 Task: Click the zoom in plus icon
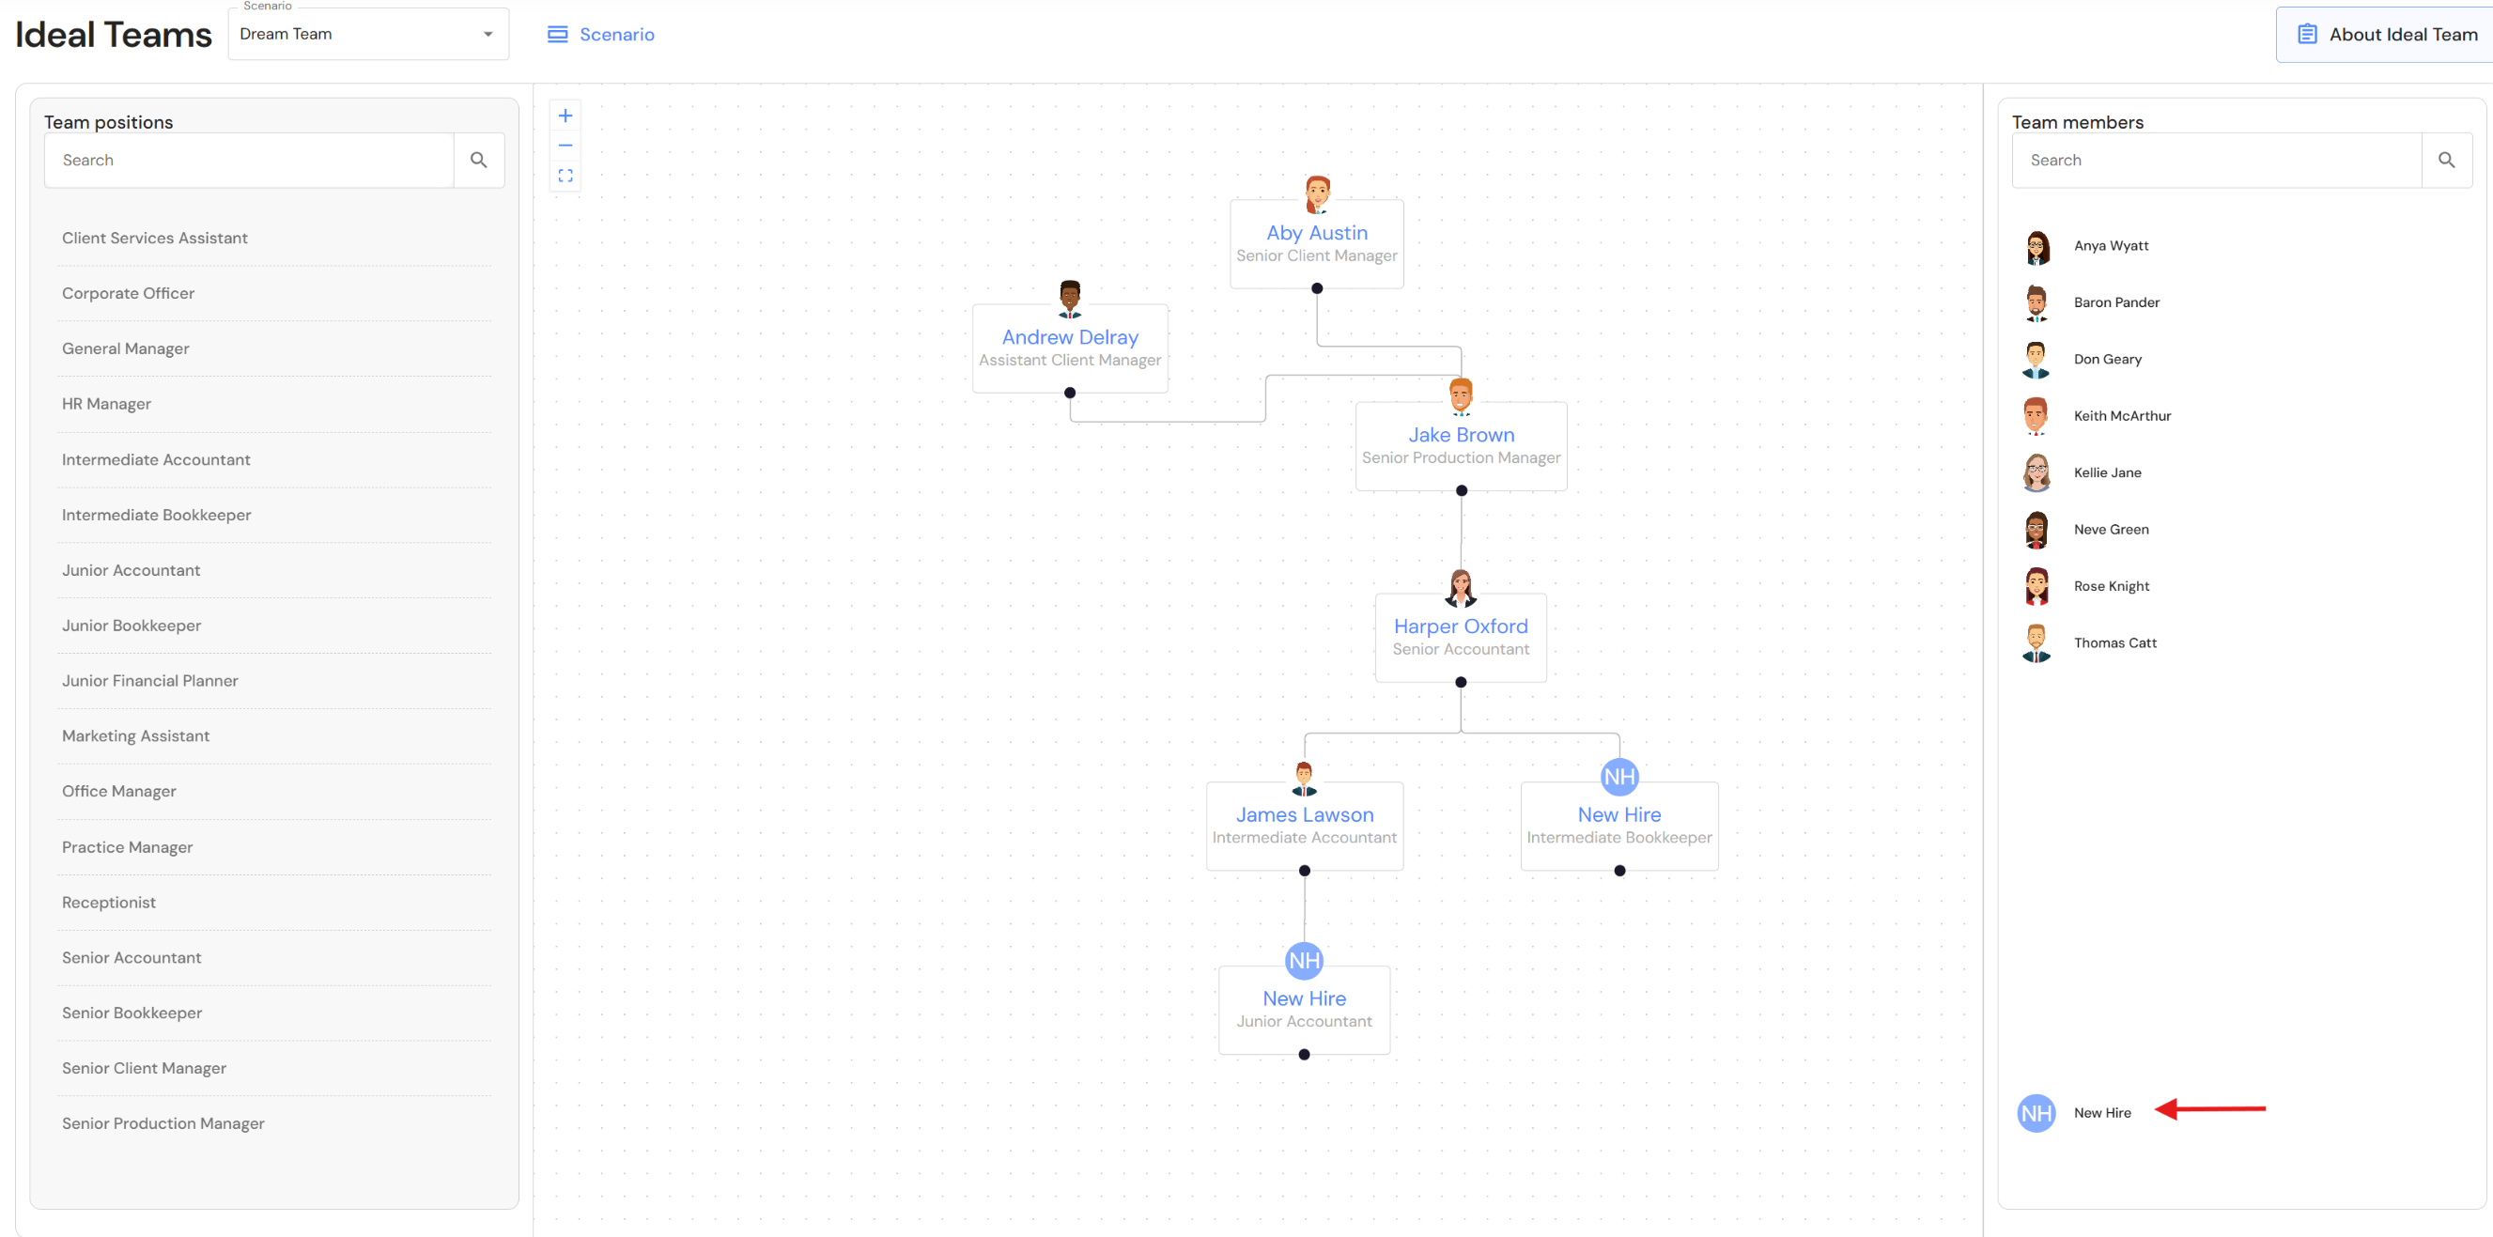tap(565, 116)
